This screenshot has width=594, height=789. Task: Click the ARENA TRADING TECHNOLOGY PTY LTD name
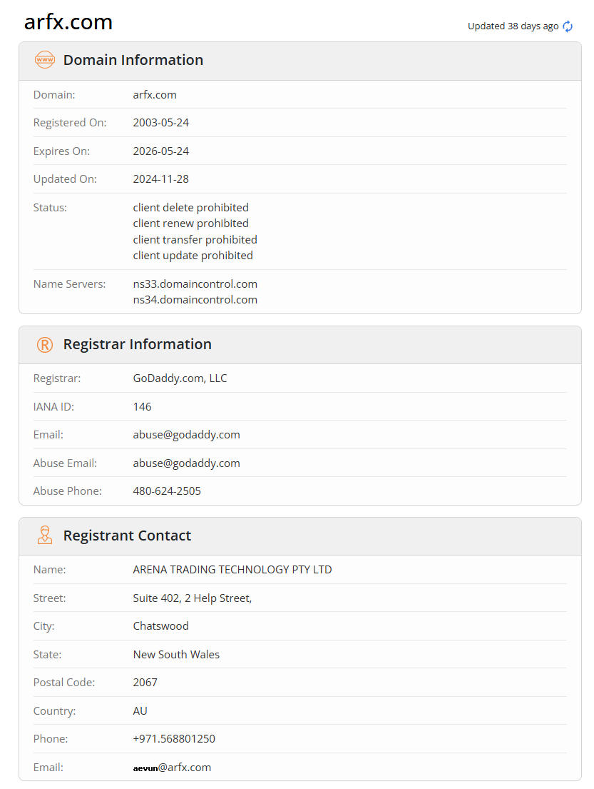[x=232, y=570]
